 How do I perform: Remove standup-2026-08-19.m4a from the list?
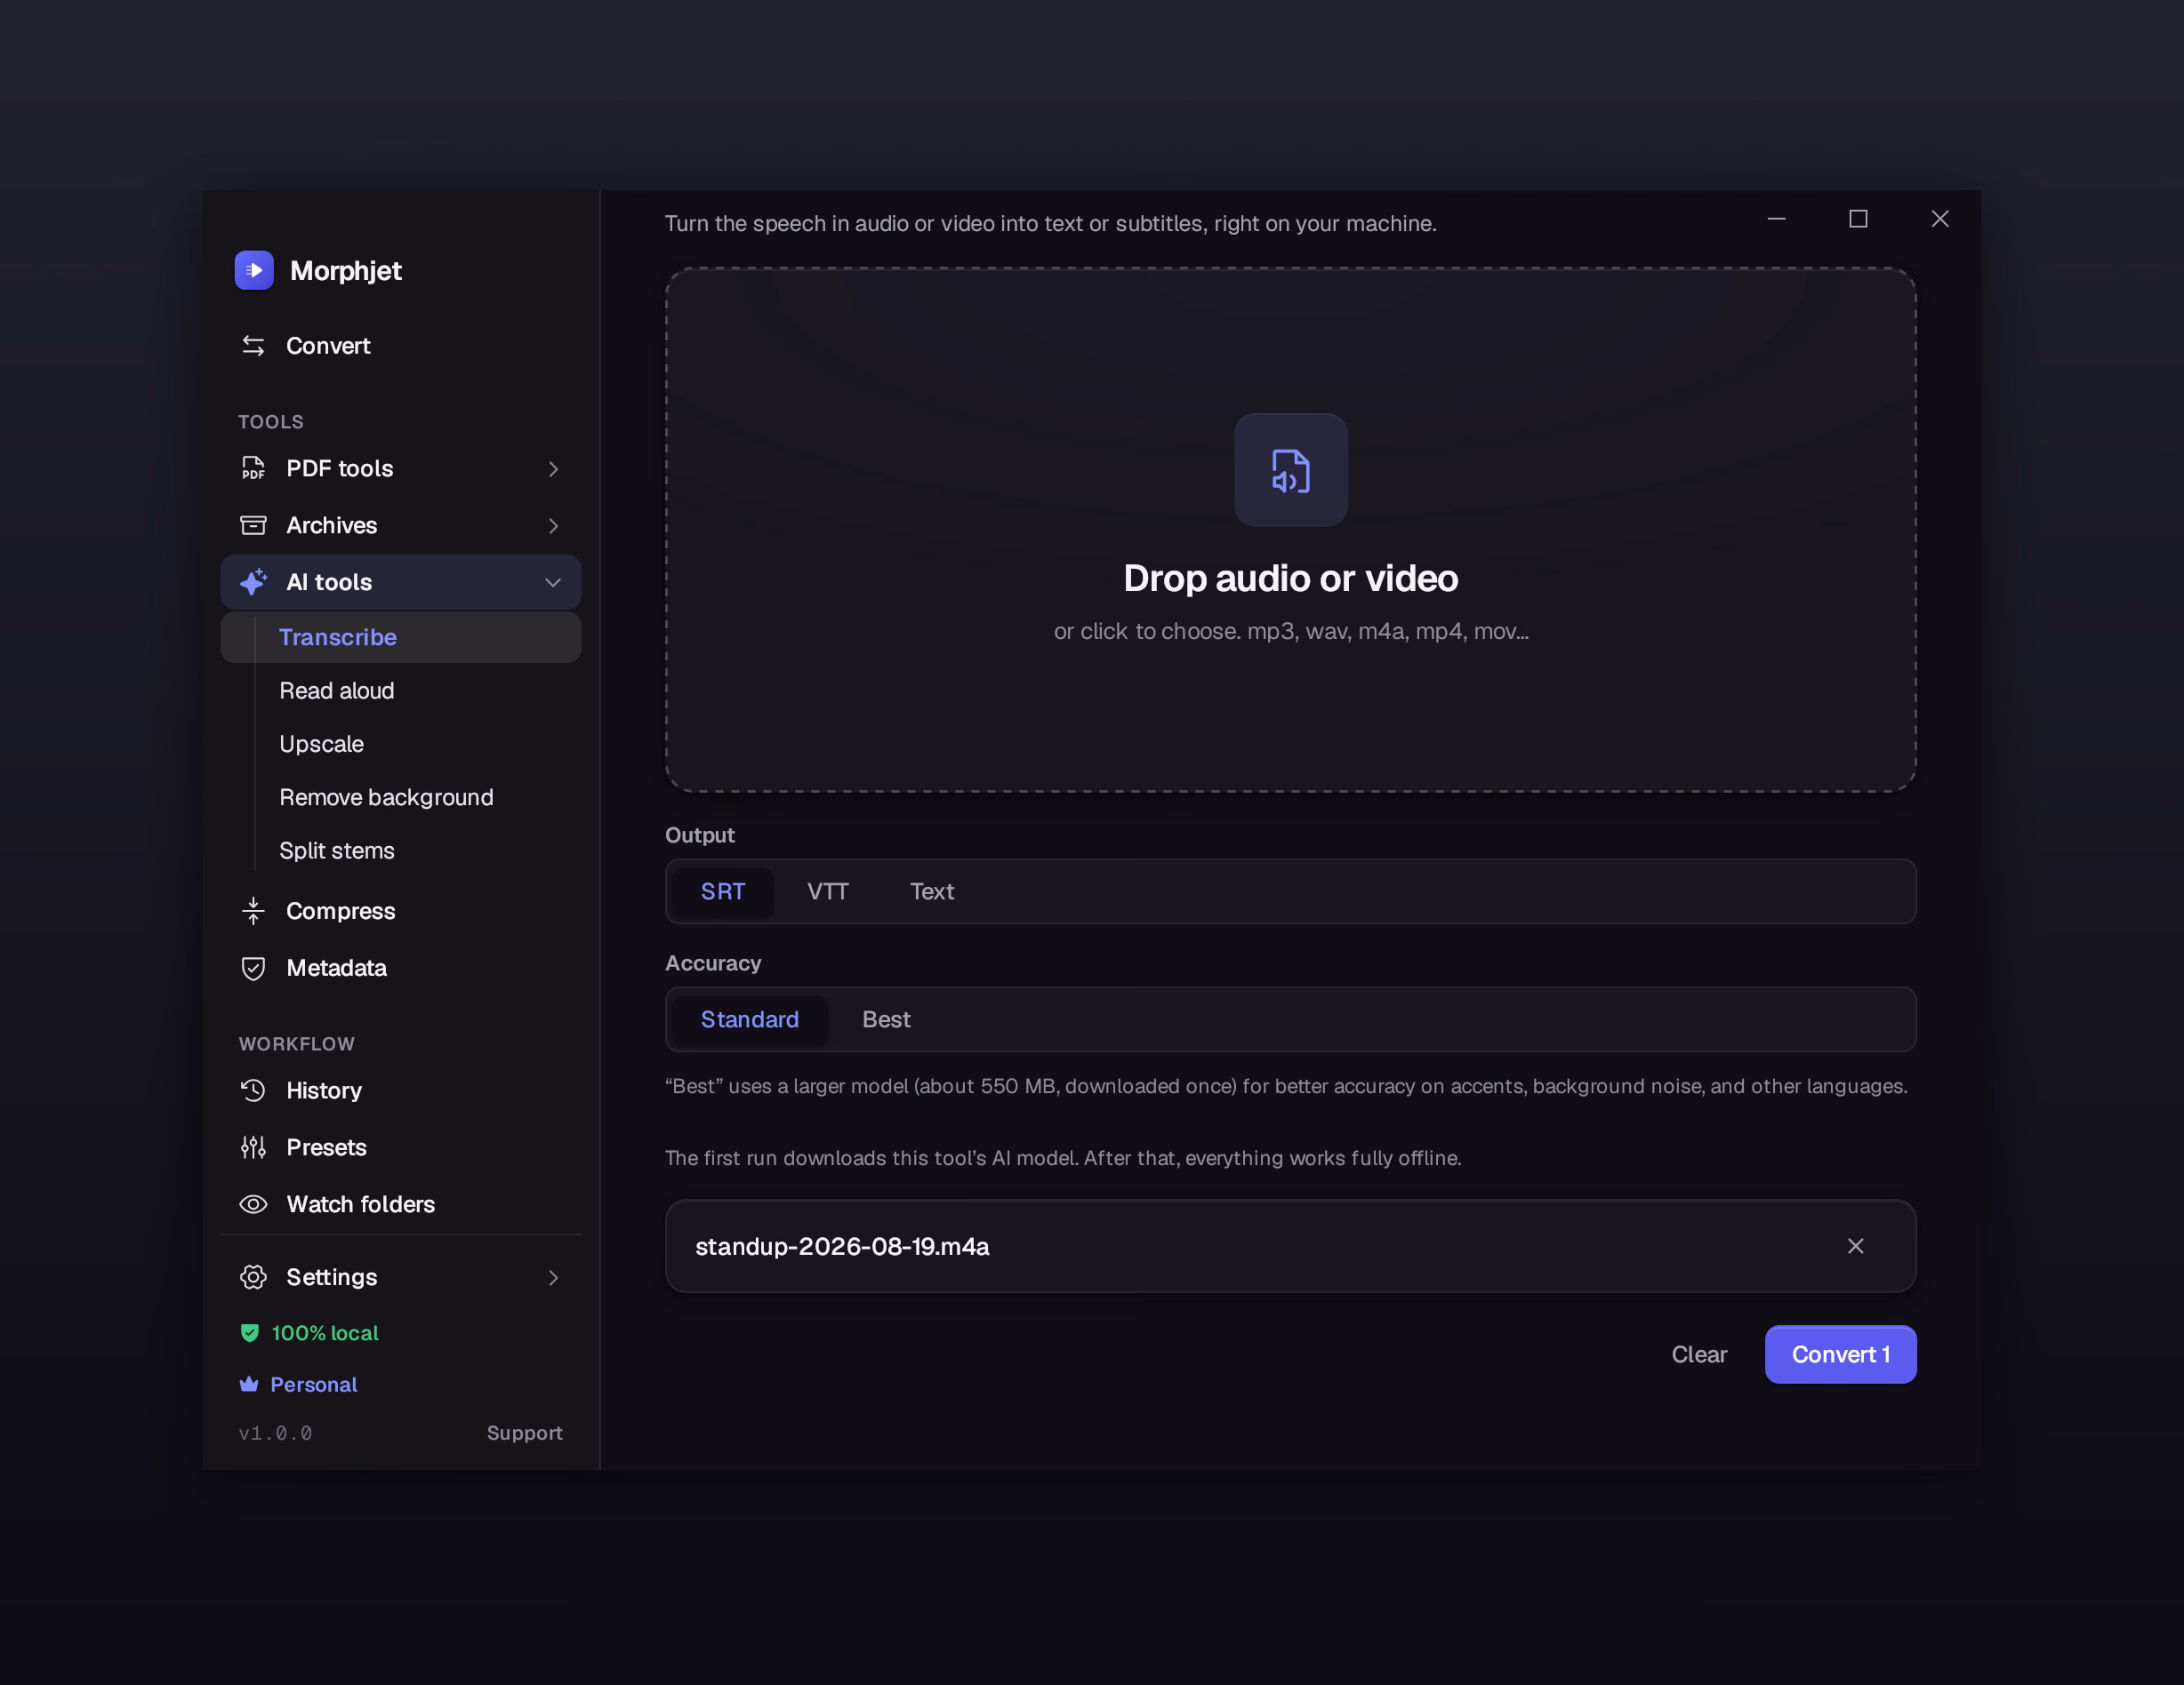tap(1855, 1246)
